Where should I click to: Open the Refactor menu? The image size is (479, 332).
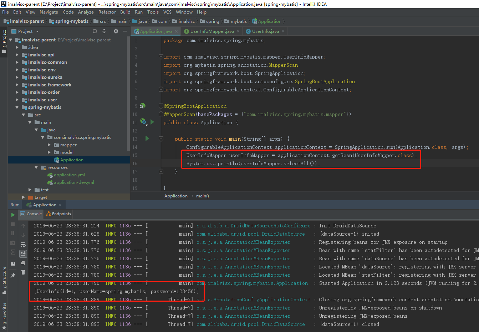pyautogui.click(x=107, y=12)
